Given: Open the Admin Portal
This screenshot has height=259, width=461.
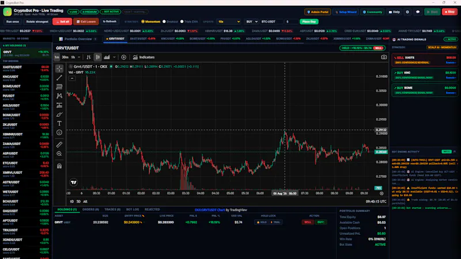Looking at the screenshot, I should [x=318, y=12].
